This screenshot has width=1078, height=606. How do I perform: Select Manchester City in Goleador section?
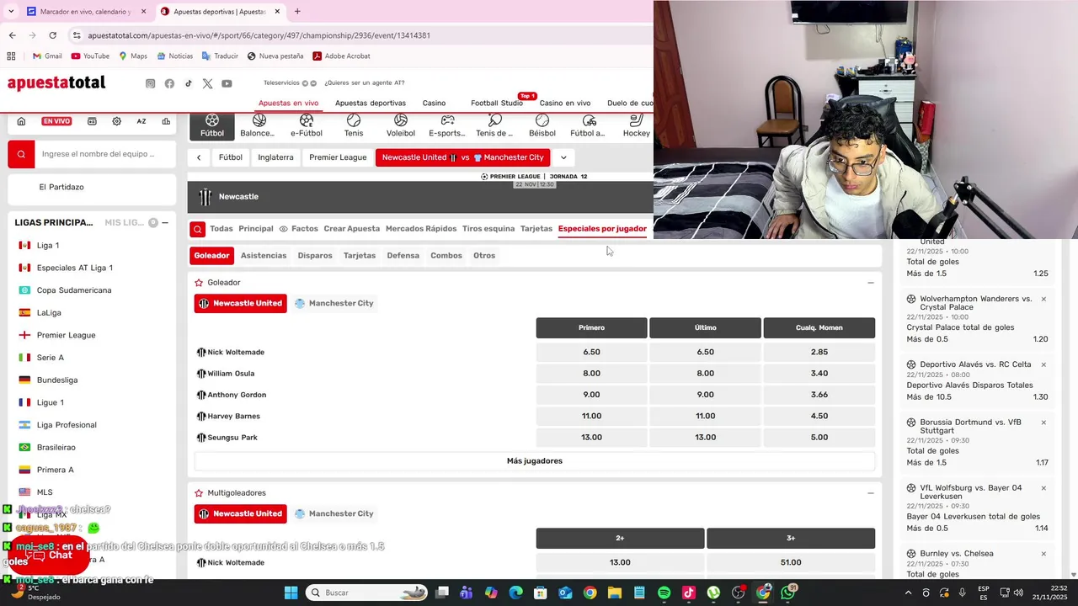(x=334, y=303)
